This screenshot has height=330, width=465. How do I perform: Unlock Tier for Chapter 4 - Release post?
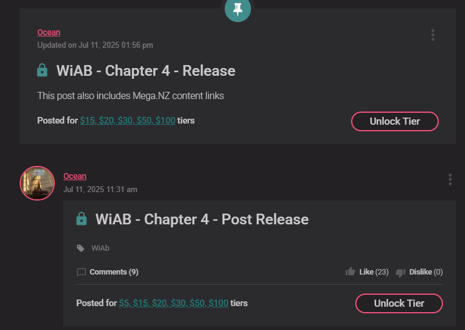pyautogui.click(x=395, y=121)
